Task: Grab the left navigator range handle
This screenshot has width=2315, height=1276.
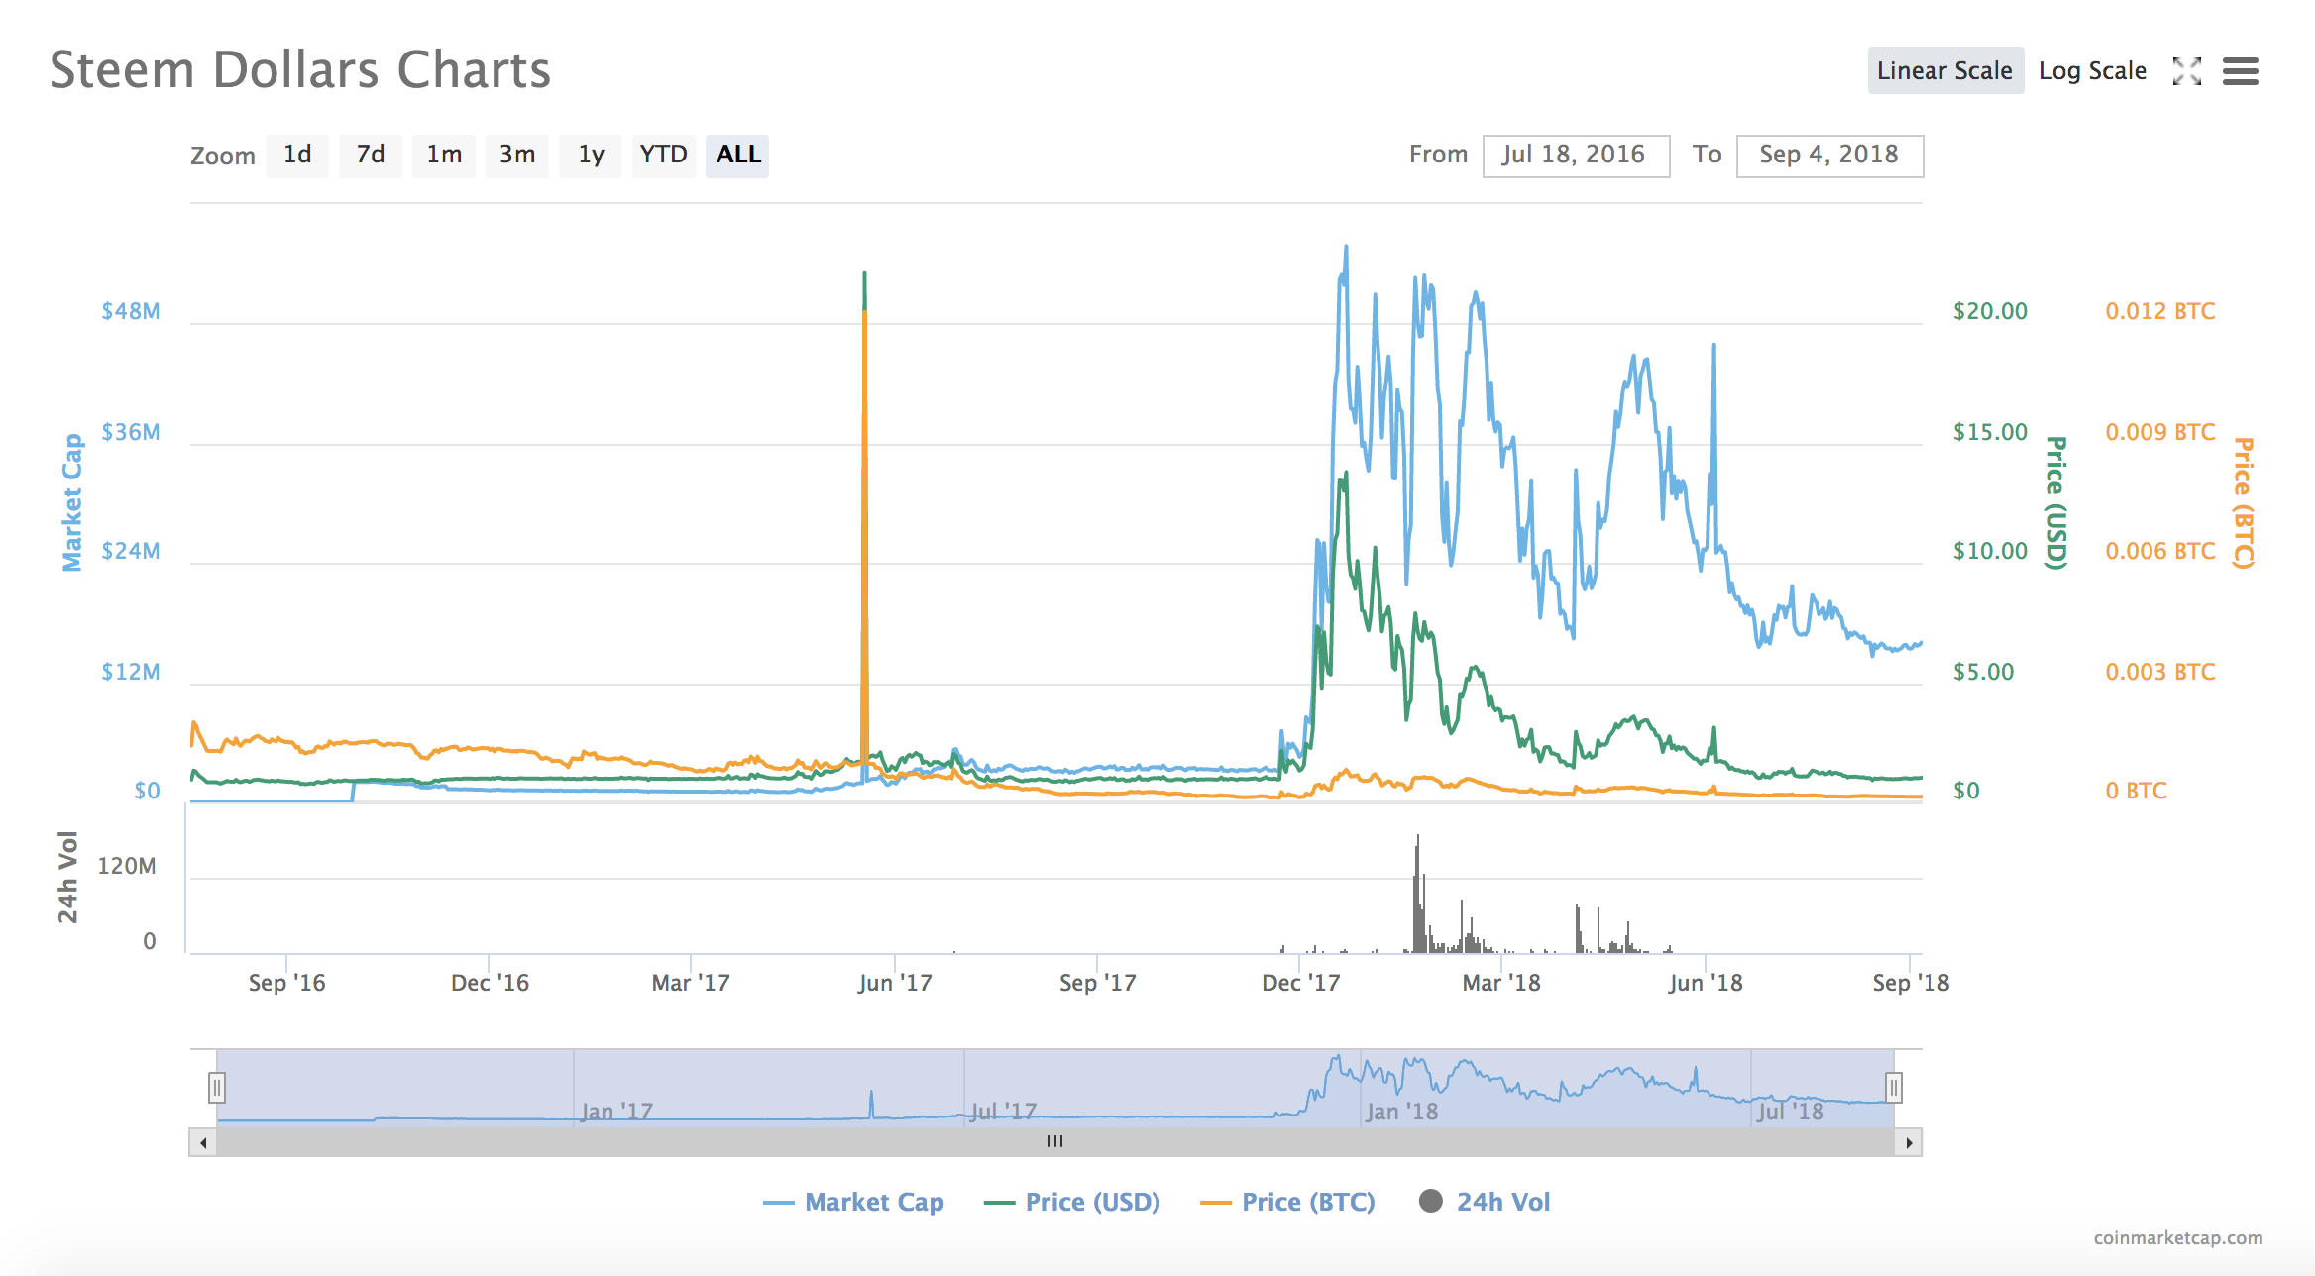Action: [x=217, y=1088]
